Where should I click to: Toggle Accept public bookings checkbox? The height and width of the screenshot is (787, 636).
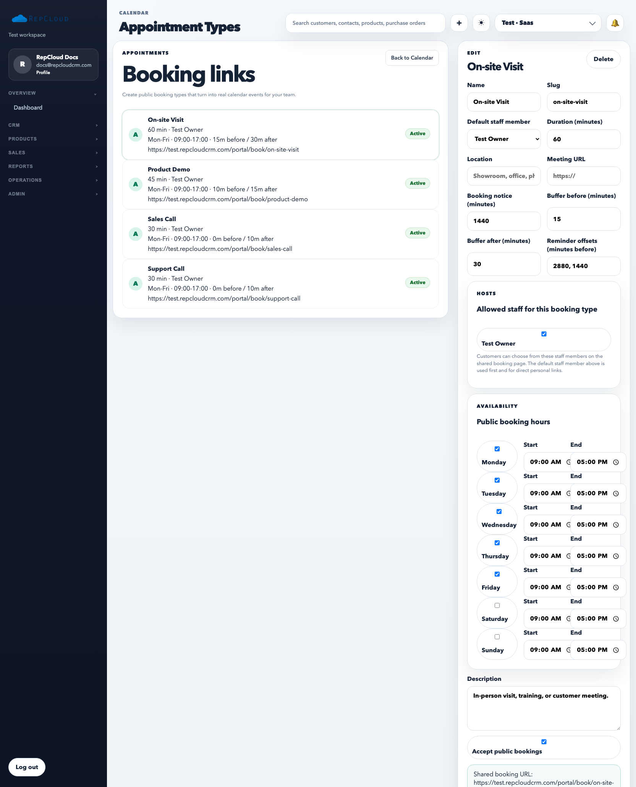[x=544, y=742]
